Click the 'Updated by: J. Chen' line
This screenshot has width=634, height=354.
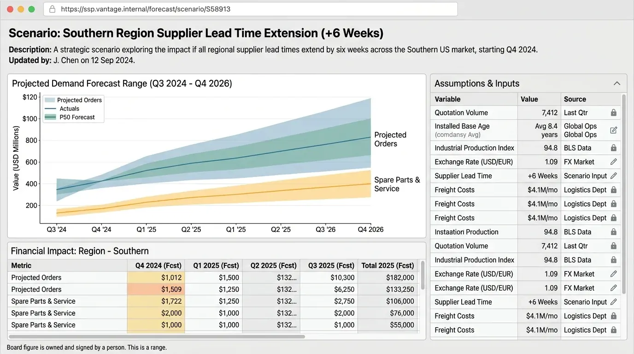pyautogui.click(x=72, y=60)
